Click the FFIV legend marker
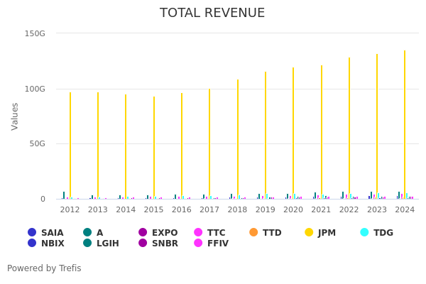 pos(198,244)
